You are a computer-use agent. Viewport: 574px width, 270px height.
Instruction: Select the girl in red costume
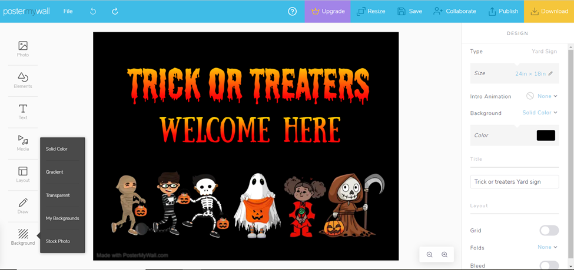304,206
